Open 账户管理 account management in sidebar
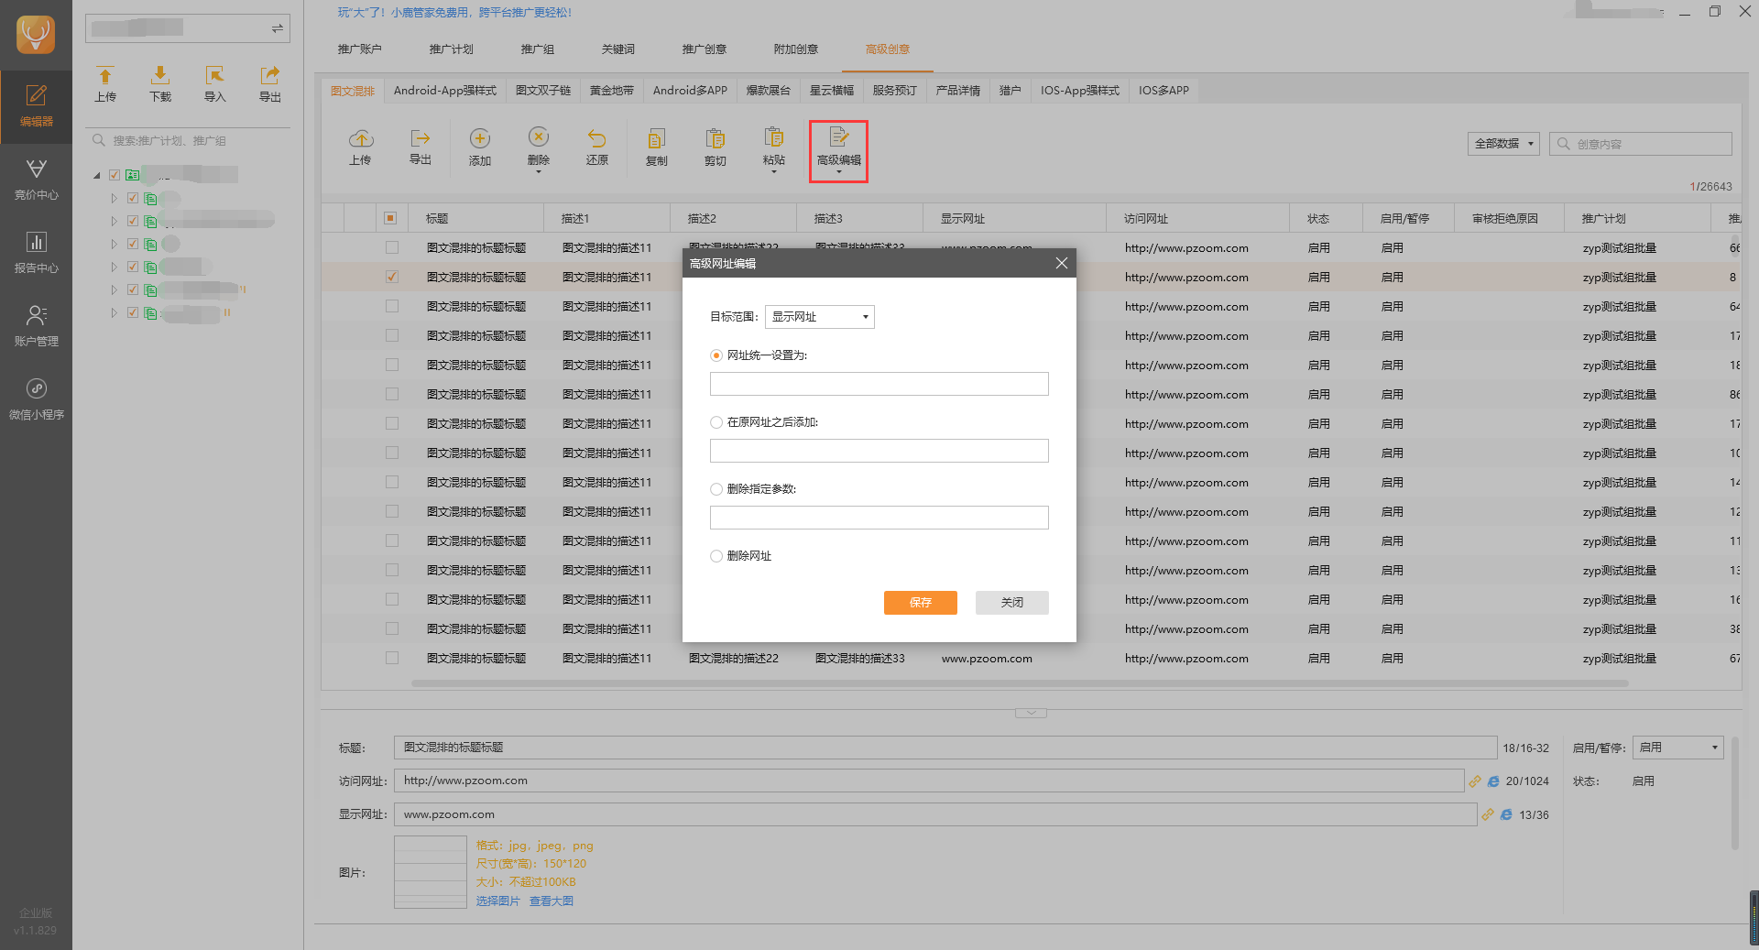The width and height of the screenshot is (1759, 950). point(36,326)
